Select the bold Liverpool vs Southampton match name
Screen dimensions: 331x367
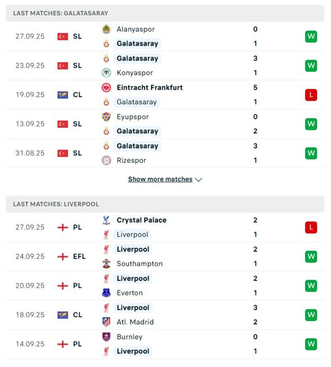(x=133, y=249)
